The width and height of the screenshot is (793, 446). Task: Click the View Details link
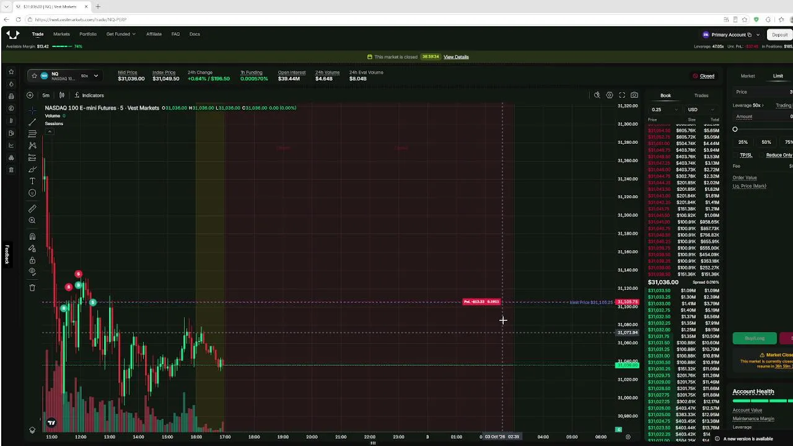click(456, 57)
